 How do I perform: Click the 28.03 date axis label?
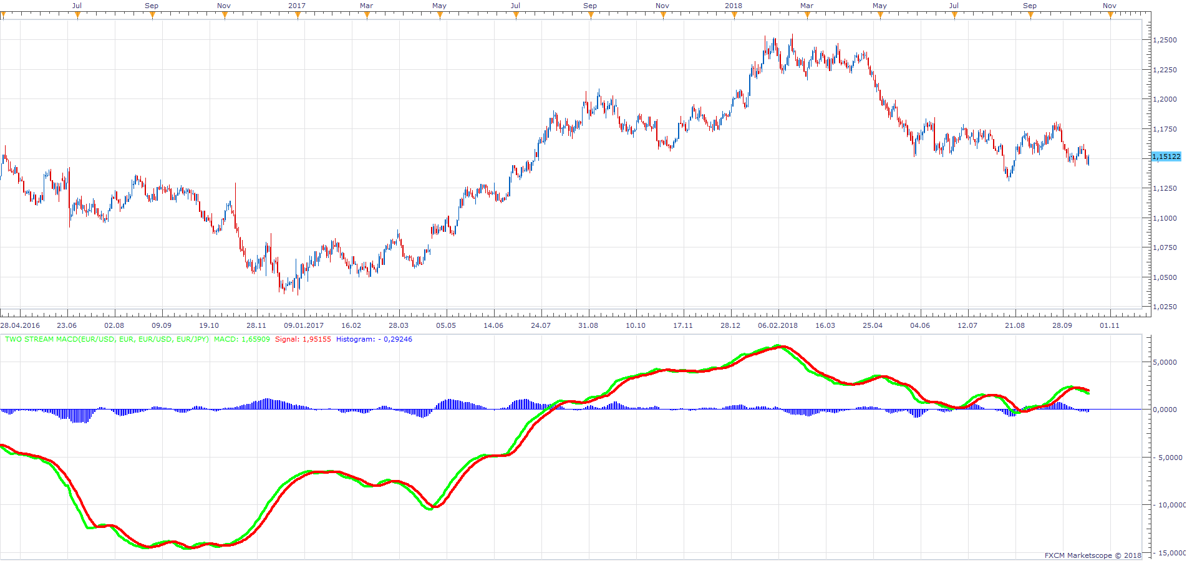coord(399,325)
